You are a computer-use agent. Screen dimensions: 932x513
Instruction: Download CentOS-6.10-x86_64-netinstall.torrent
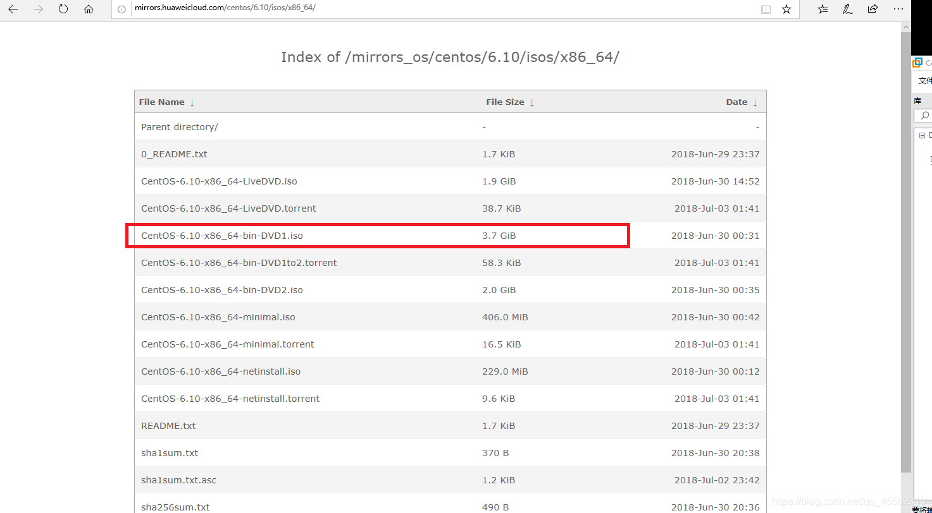[x=230, y=399]
